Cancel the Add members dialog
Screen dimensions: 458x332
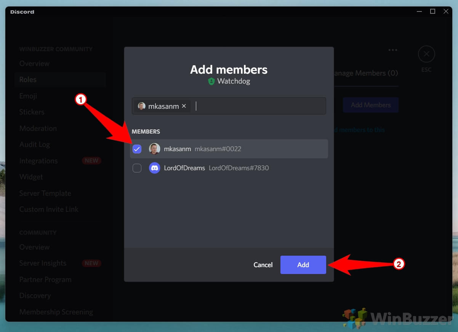[263, 265]
